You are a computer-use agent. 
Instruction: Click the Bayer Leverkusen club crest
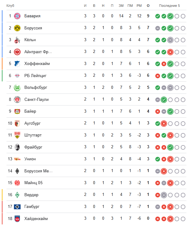[17, 111]
